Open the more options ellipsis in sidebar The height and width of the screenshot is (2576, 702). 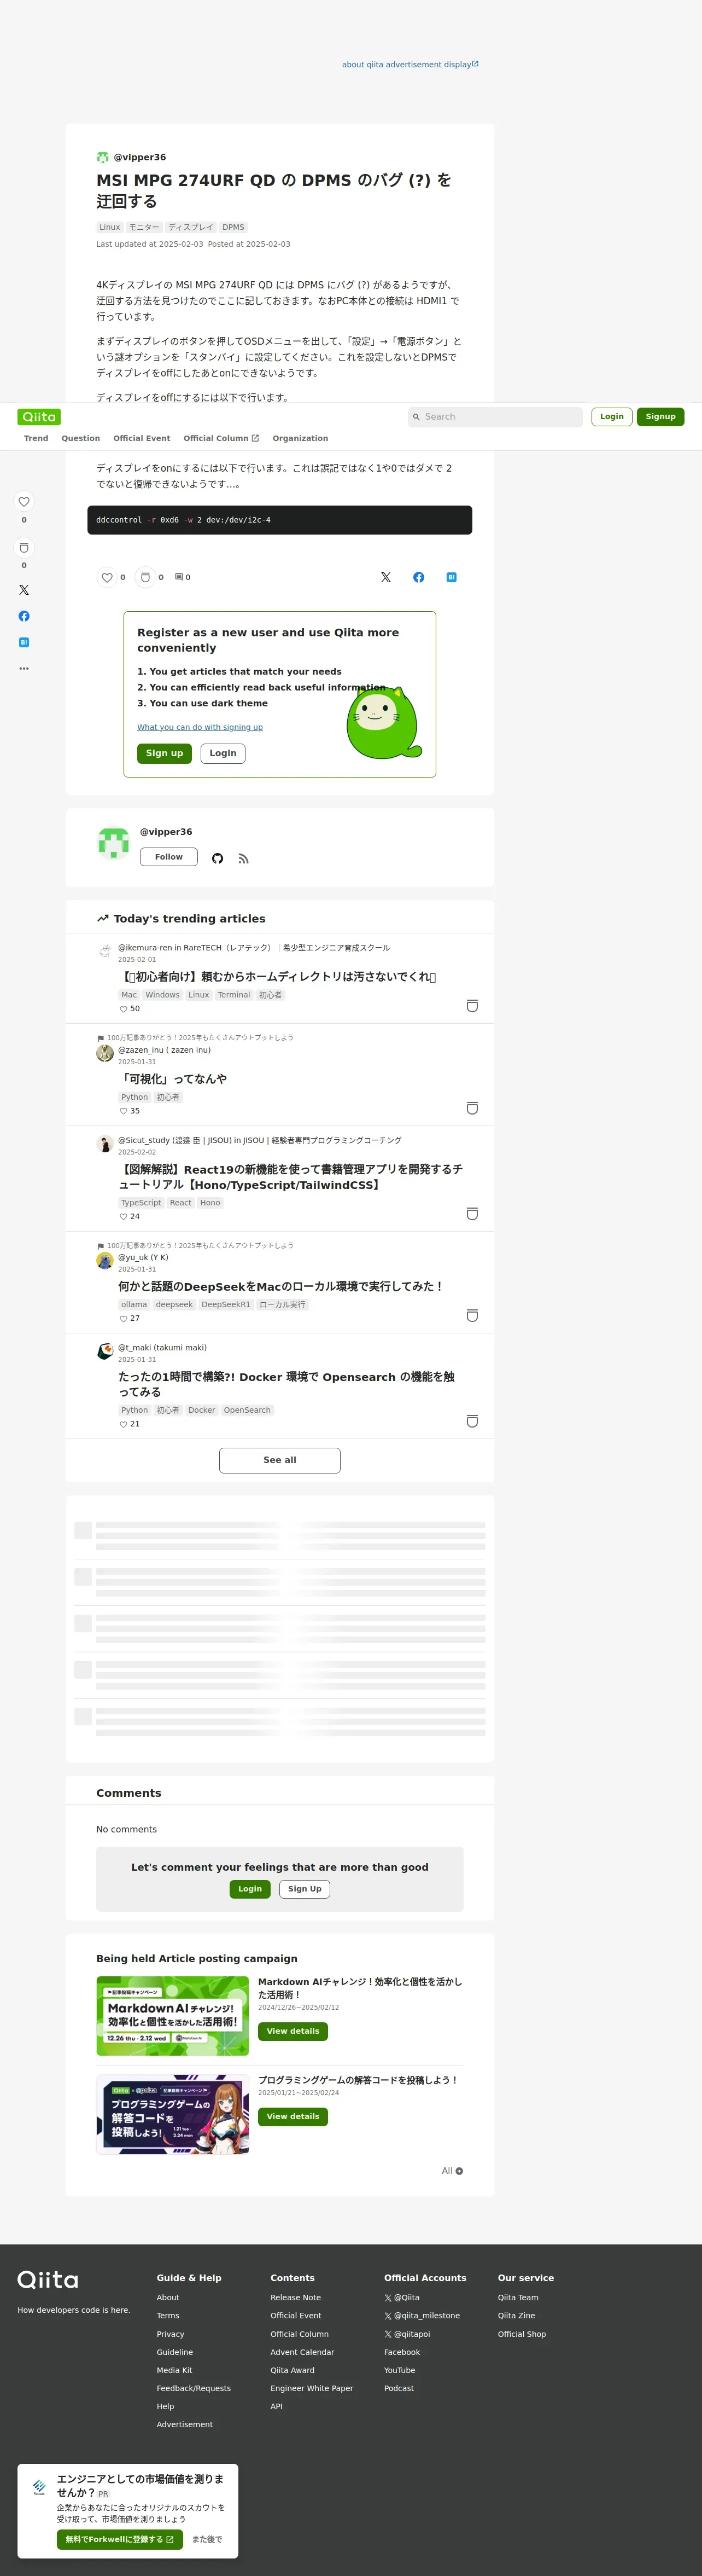pos(24,668)
